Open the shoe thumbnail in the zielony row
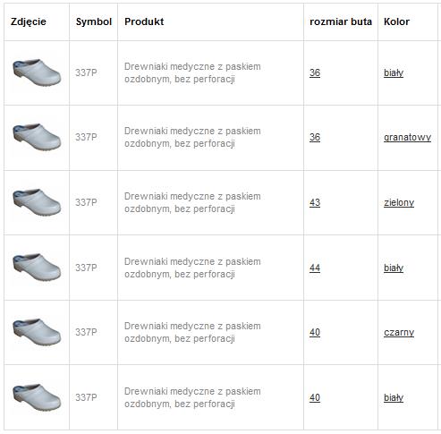The height and width of the screenshot is (434, 441). [37, 202]
